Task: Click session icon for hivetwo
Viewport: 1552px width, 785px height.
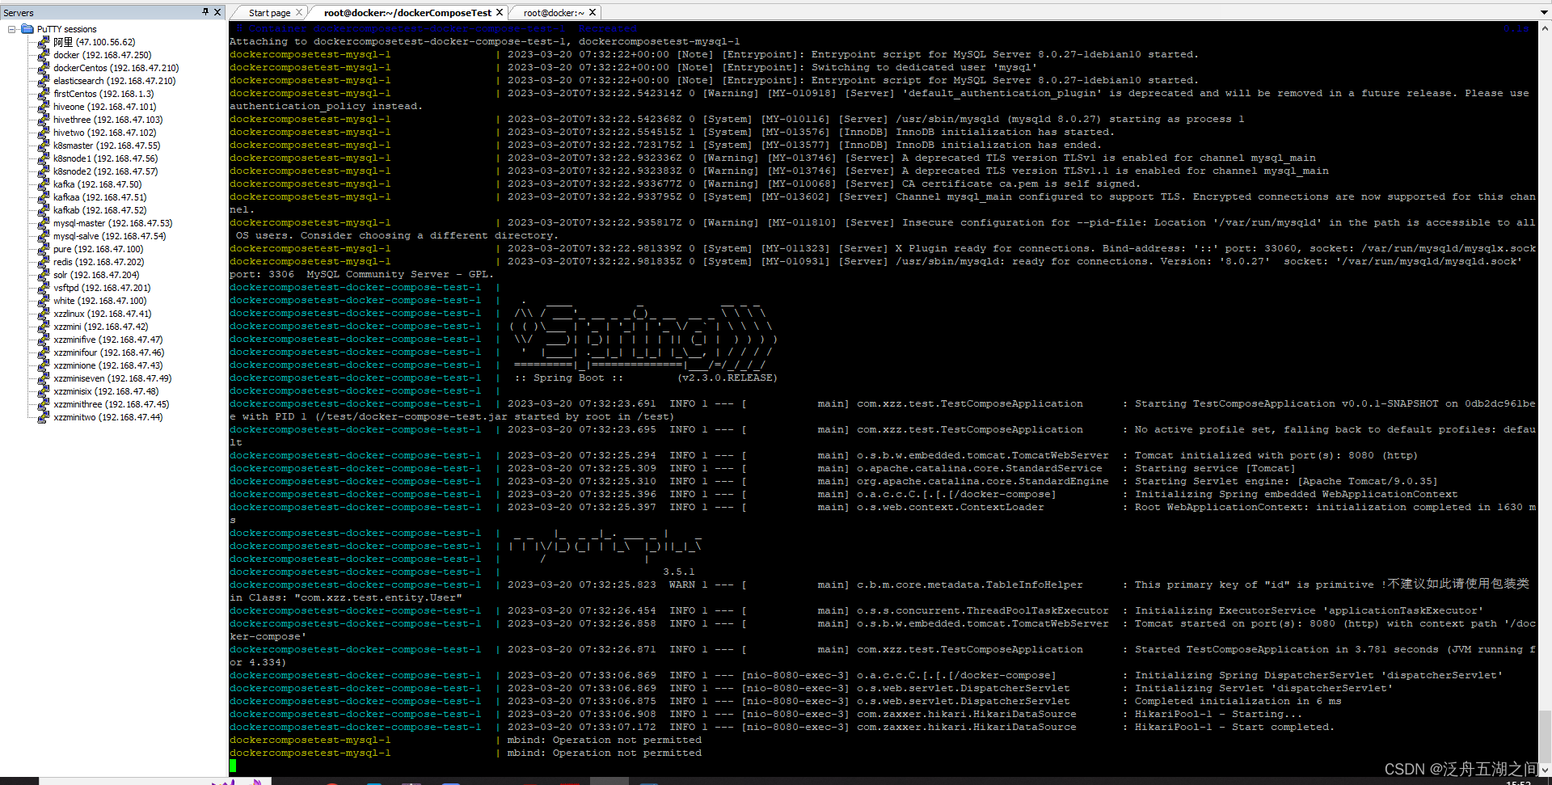Action: click(x=44, y=133)
